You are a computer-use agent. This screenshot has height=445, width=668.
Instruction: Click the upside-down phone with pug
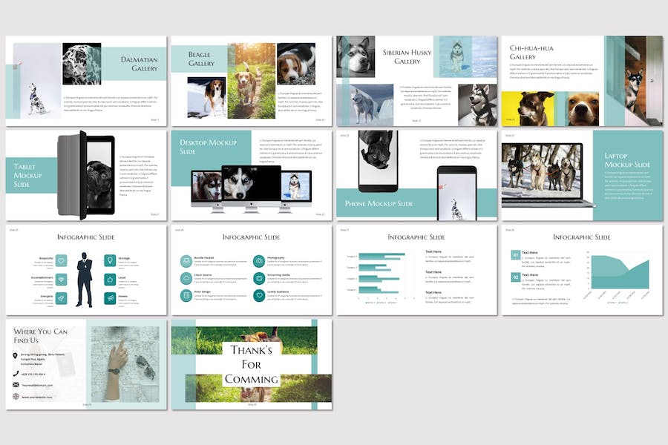(378, 161)
